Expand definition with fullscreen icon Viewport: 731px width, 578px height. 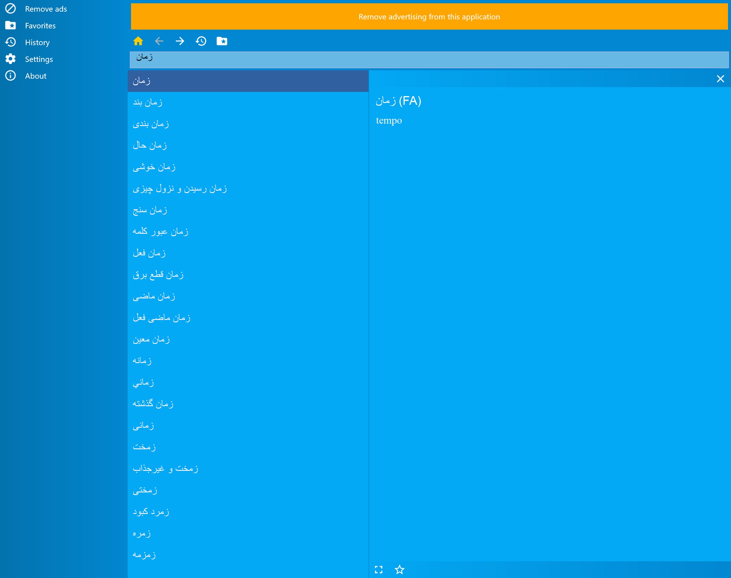click(x=379, y=570)
